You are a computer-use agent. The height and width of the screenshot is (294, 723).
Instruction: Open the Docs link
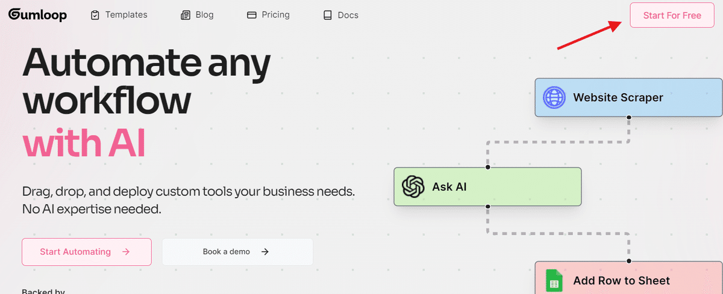tap(348, 15)
